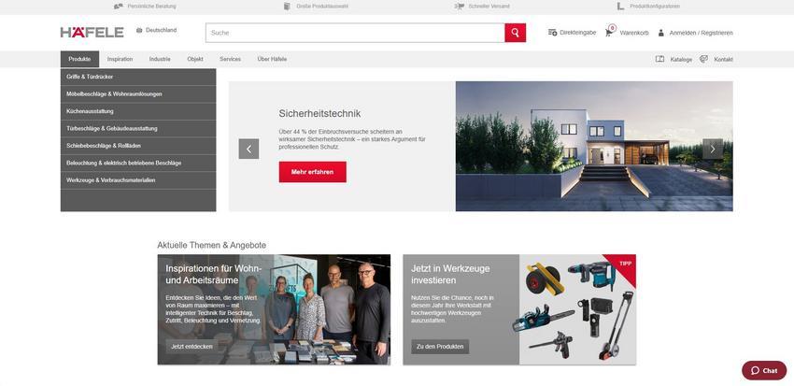
Task: Click the Kontakt speech bubble icon
Action: pyautogui.click(x=704, y=59)
